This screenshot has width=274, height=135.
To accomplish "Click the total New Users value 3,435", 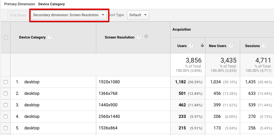I will tap(228, 60).
